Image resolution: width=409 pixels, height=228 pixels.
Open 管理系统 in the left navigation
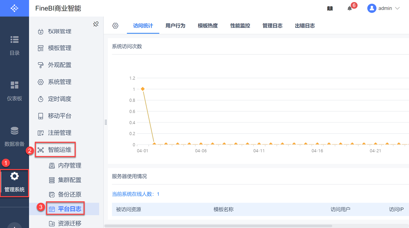click(x=15, y=182)
